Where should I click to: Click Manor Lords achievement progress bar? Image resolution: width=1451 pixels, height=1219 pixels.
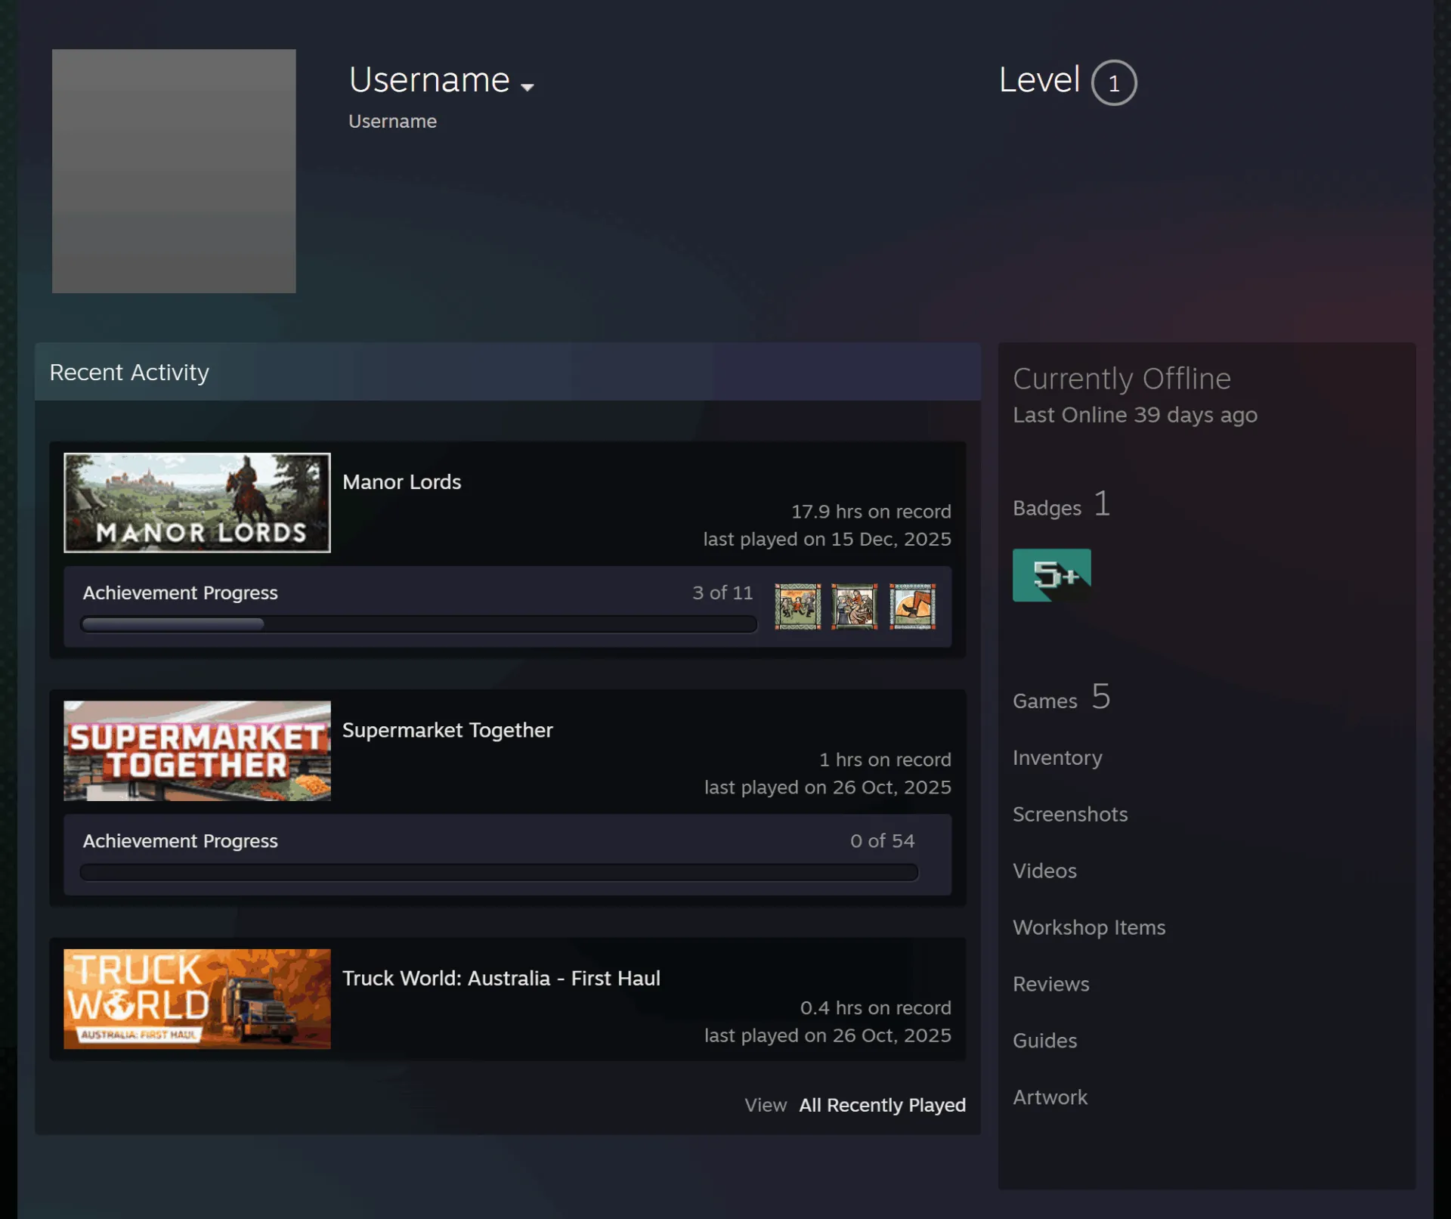pyautogui.click(x=419, y=624)
